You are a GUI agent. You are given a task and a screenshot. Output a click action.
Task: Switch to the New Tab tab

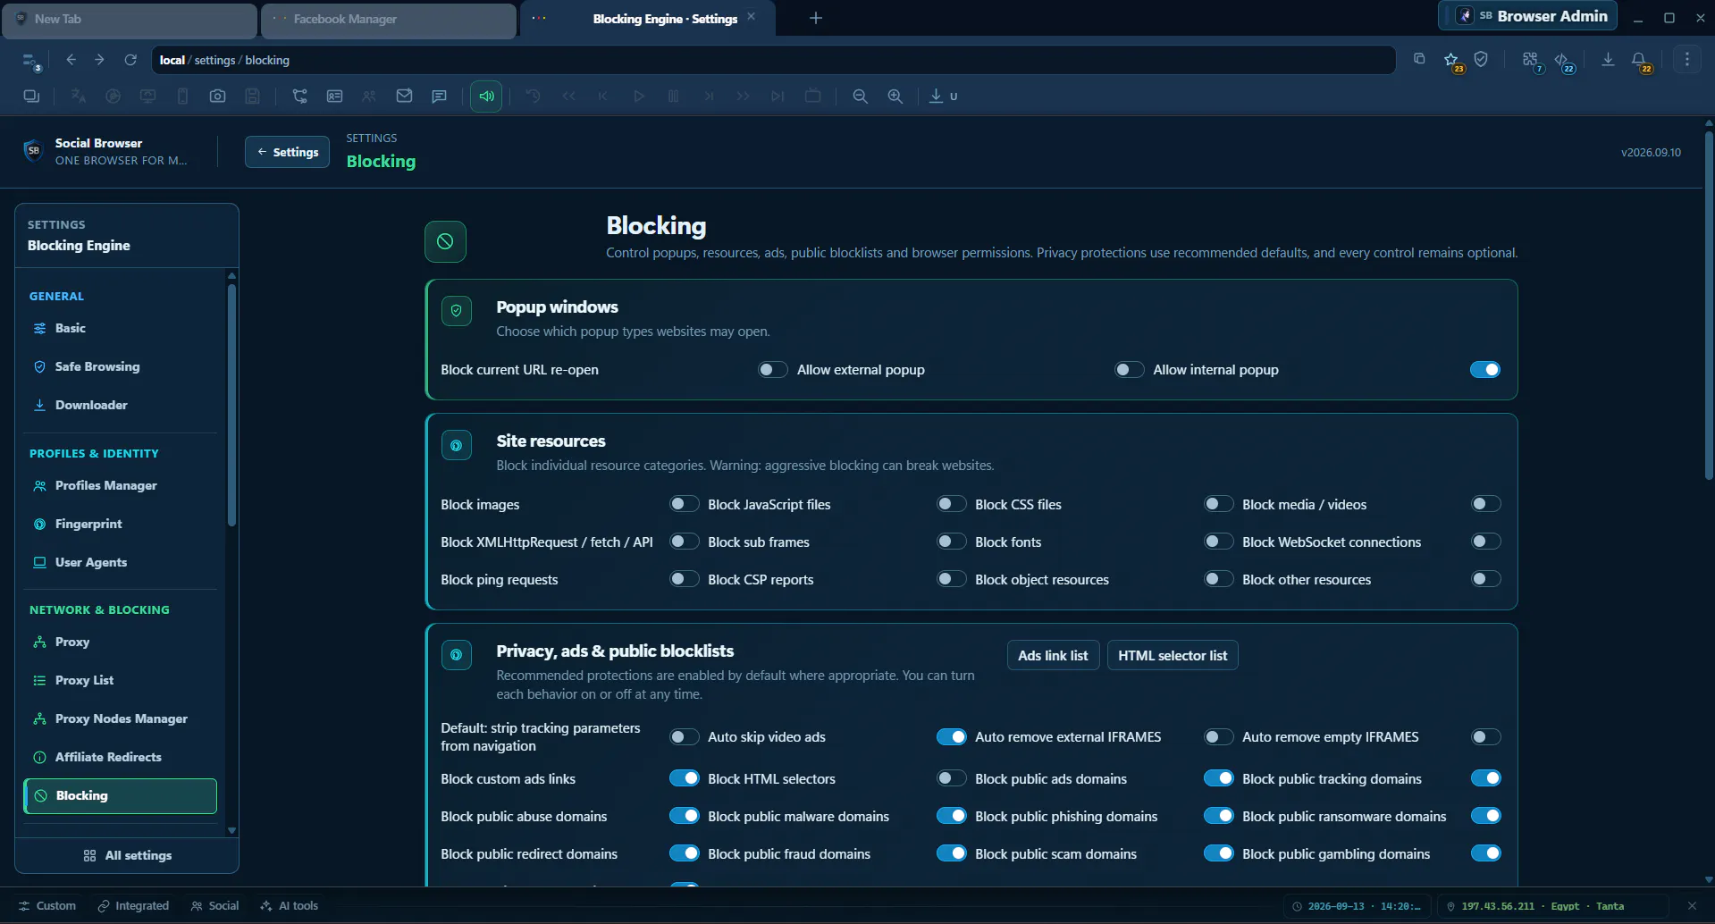point(130,20)
